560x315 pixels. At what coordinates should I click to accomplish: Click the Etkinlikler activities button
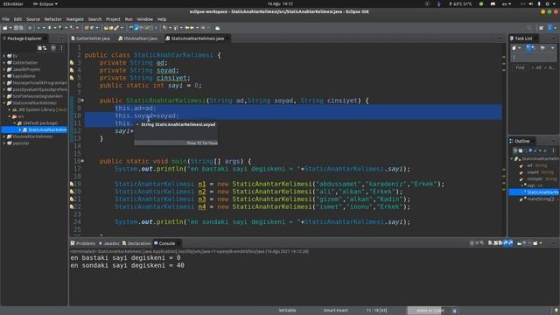pos(13,3)
